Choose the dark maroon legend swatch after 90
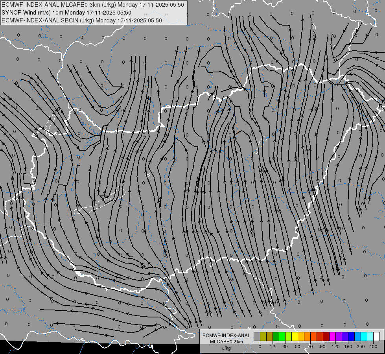385x354 pixels. [x=326, y=336]
